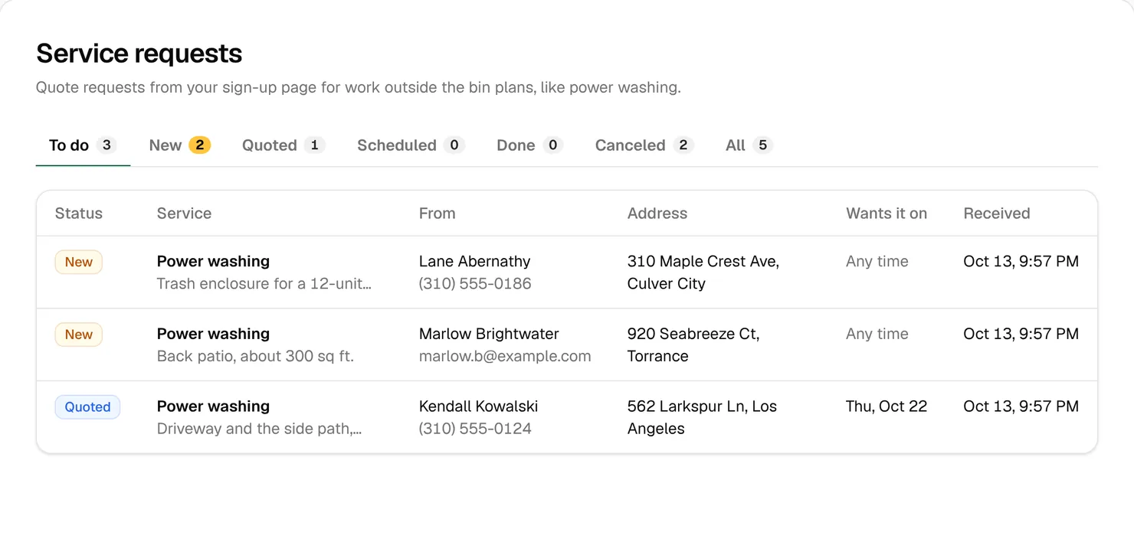Click the Status column header

[x=79, y=214]
